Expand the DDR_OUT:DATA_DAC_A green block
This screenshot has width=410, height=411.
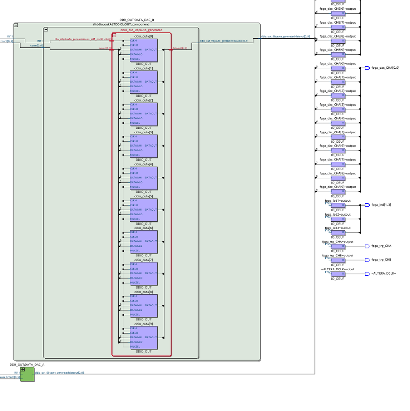23,369
